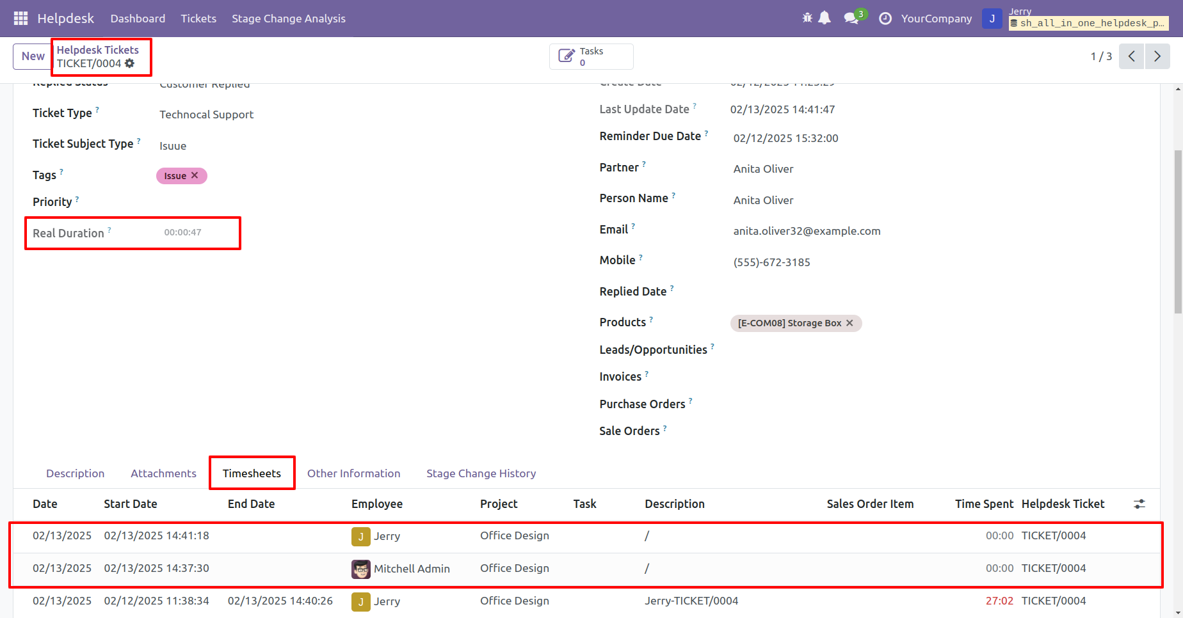Viewport: 1183px width, 618px height.
Task: Open Ticket Subject Type Isuue field
Action: click(173, 146)
